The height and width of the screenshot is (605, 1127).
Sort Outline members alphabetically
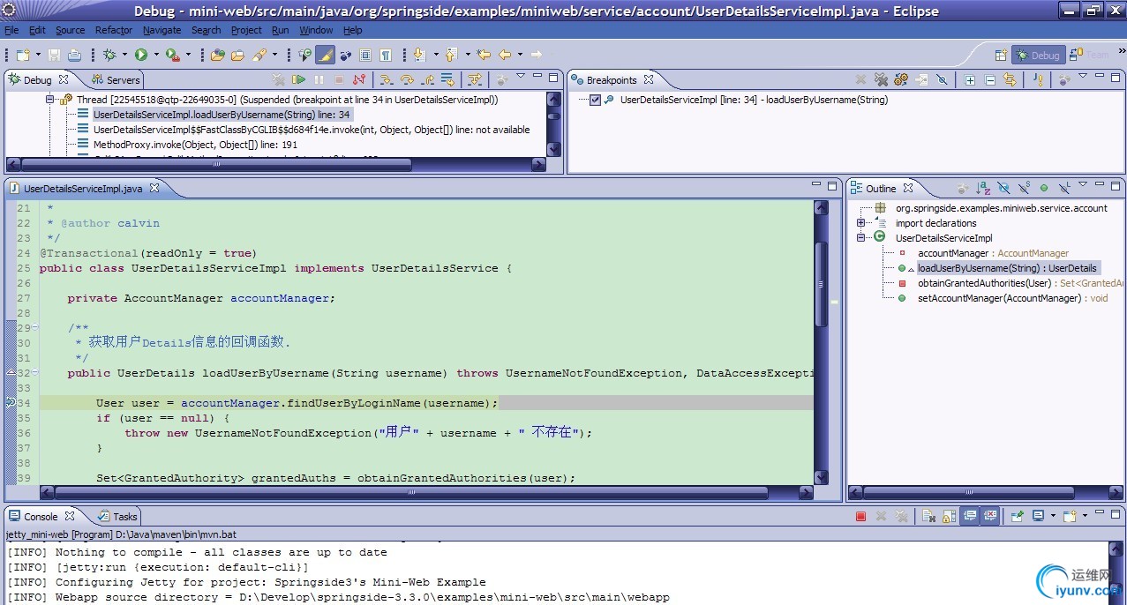983,188
